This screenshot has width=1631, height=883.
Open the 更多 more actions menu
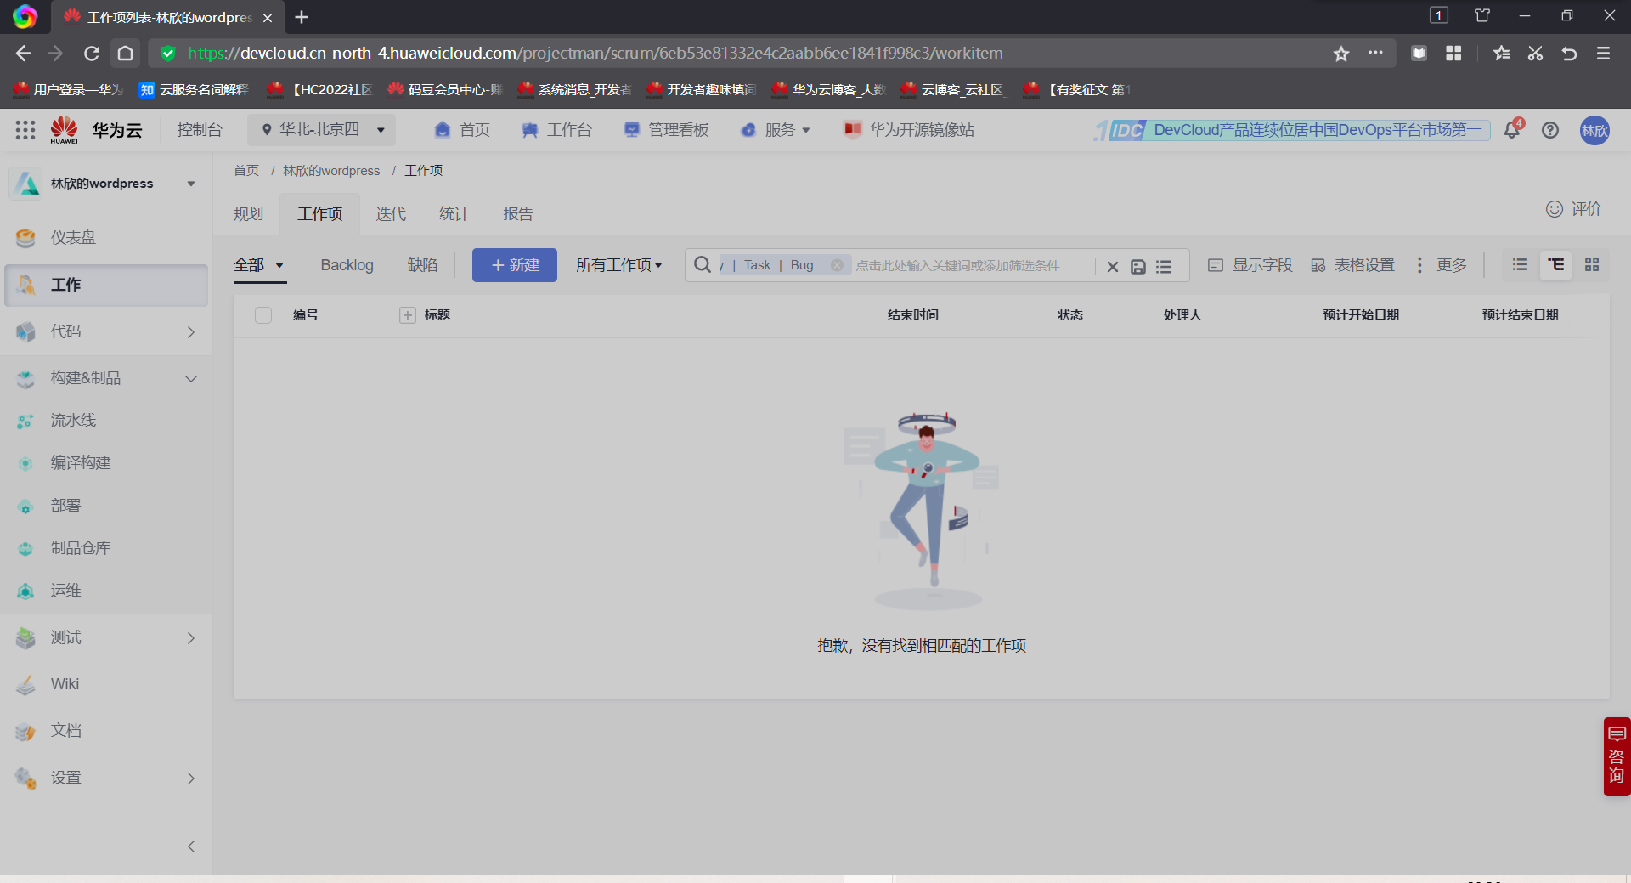(x=1442, y=265)
